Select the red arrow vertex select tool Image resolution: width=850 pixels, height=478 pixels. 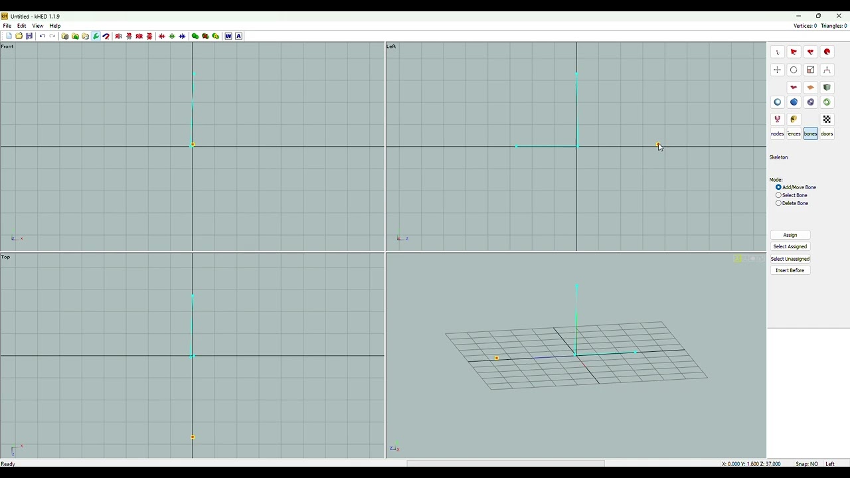pyautogui.click(x=794, y=52)
